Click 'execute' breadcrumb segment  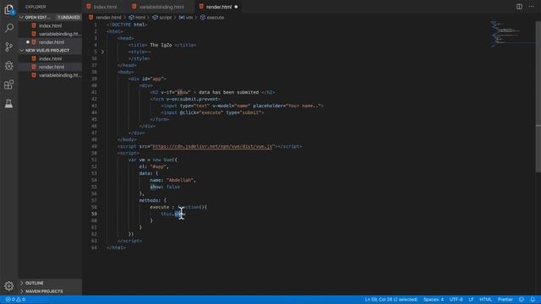(216, 17)
